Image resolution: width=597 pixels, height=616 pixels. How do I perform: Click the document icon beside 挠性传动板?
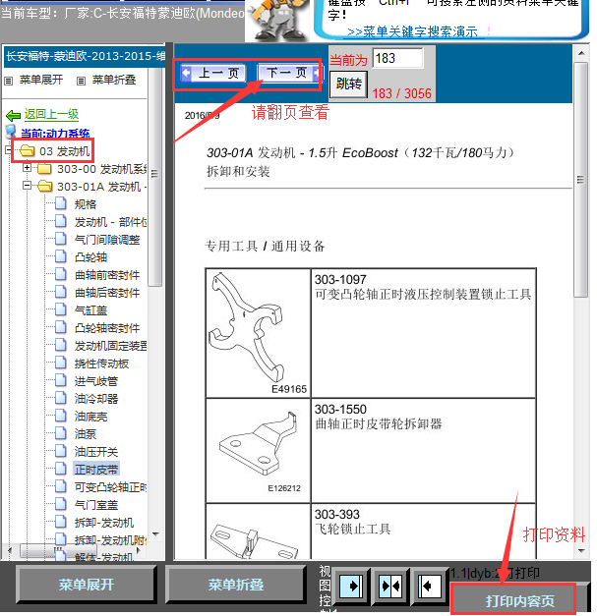point(61,363)
